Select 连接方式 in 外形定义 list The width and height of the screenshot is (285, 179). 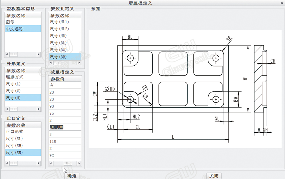23,77
